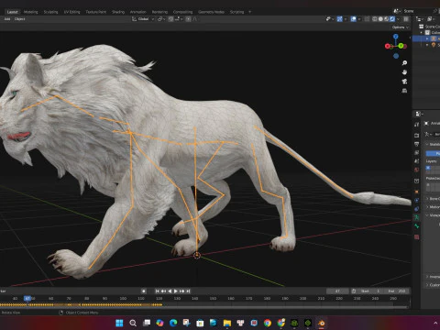Open the Tool properties tab icon
Screen dimensions: 440x330
tap(417, 125)
